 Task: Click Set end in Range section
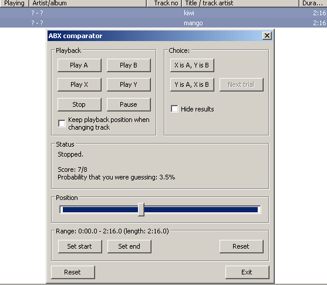click(129, 246)
